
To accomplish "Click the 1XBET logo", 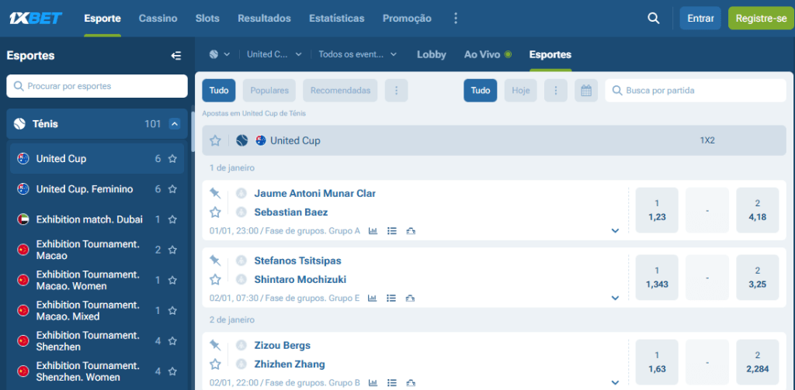I will point(34,18).
